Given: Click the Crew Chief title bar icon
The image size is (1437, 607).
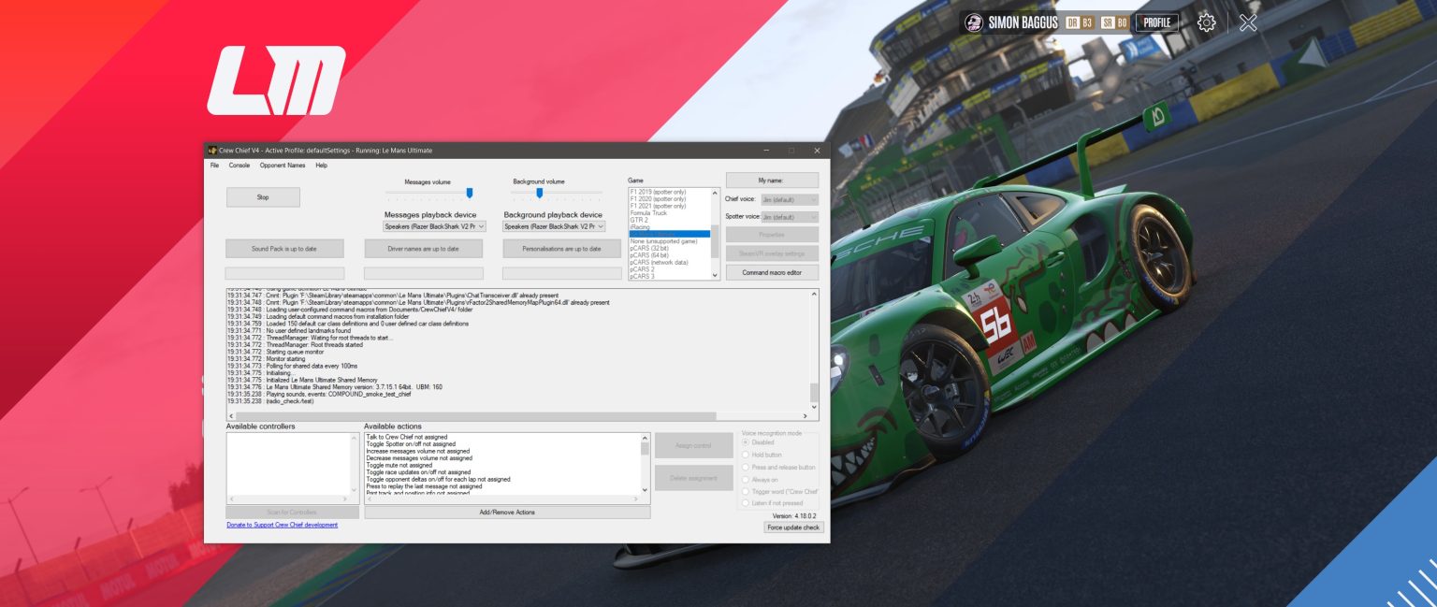Looking at the screenshot, I should pos(212,151).
